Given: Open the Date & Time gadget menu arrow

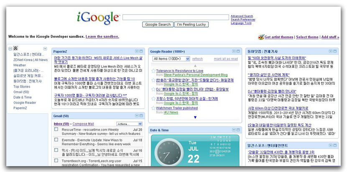Looking at the screenshot, I should point(234,130).
